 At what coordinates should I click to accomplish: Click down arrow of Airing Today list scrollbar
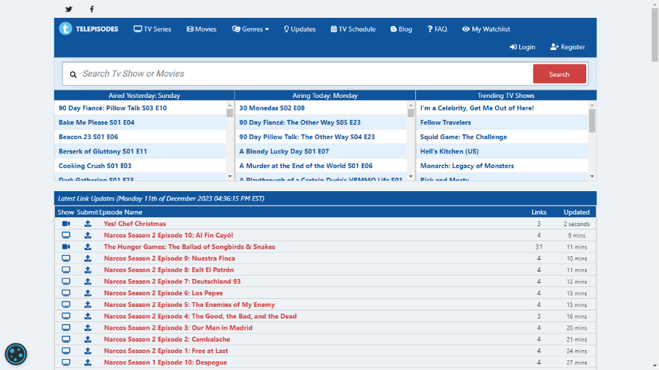tap(411, 176)
